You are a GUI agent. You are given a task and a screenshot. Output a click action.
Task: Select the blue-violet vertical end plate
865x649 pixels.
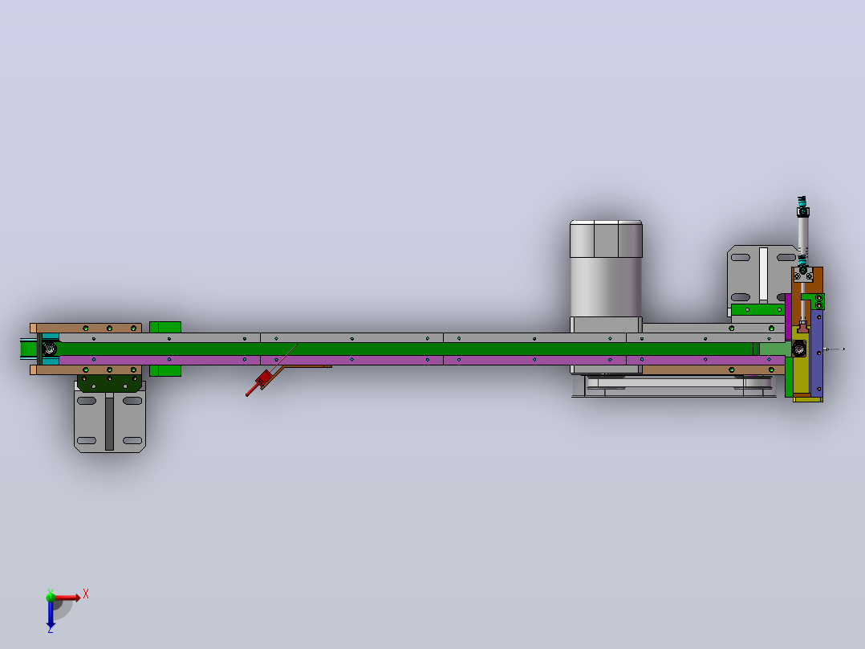click(817, 353)
